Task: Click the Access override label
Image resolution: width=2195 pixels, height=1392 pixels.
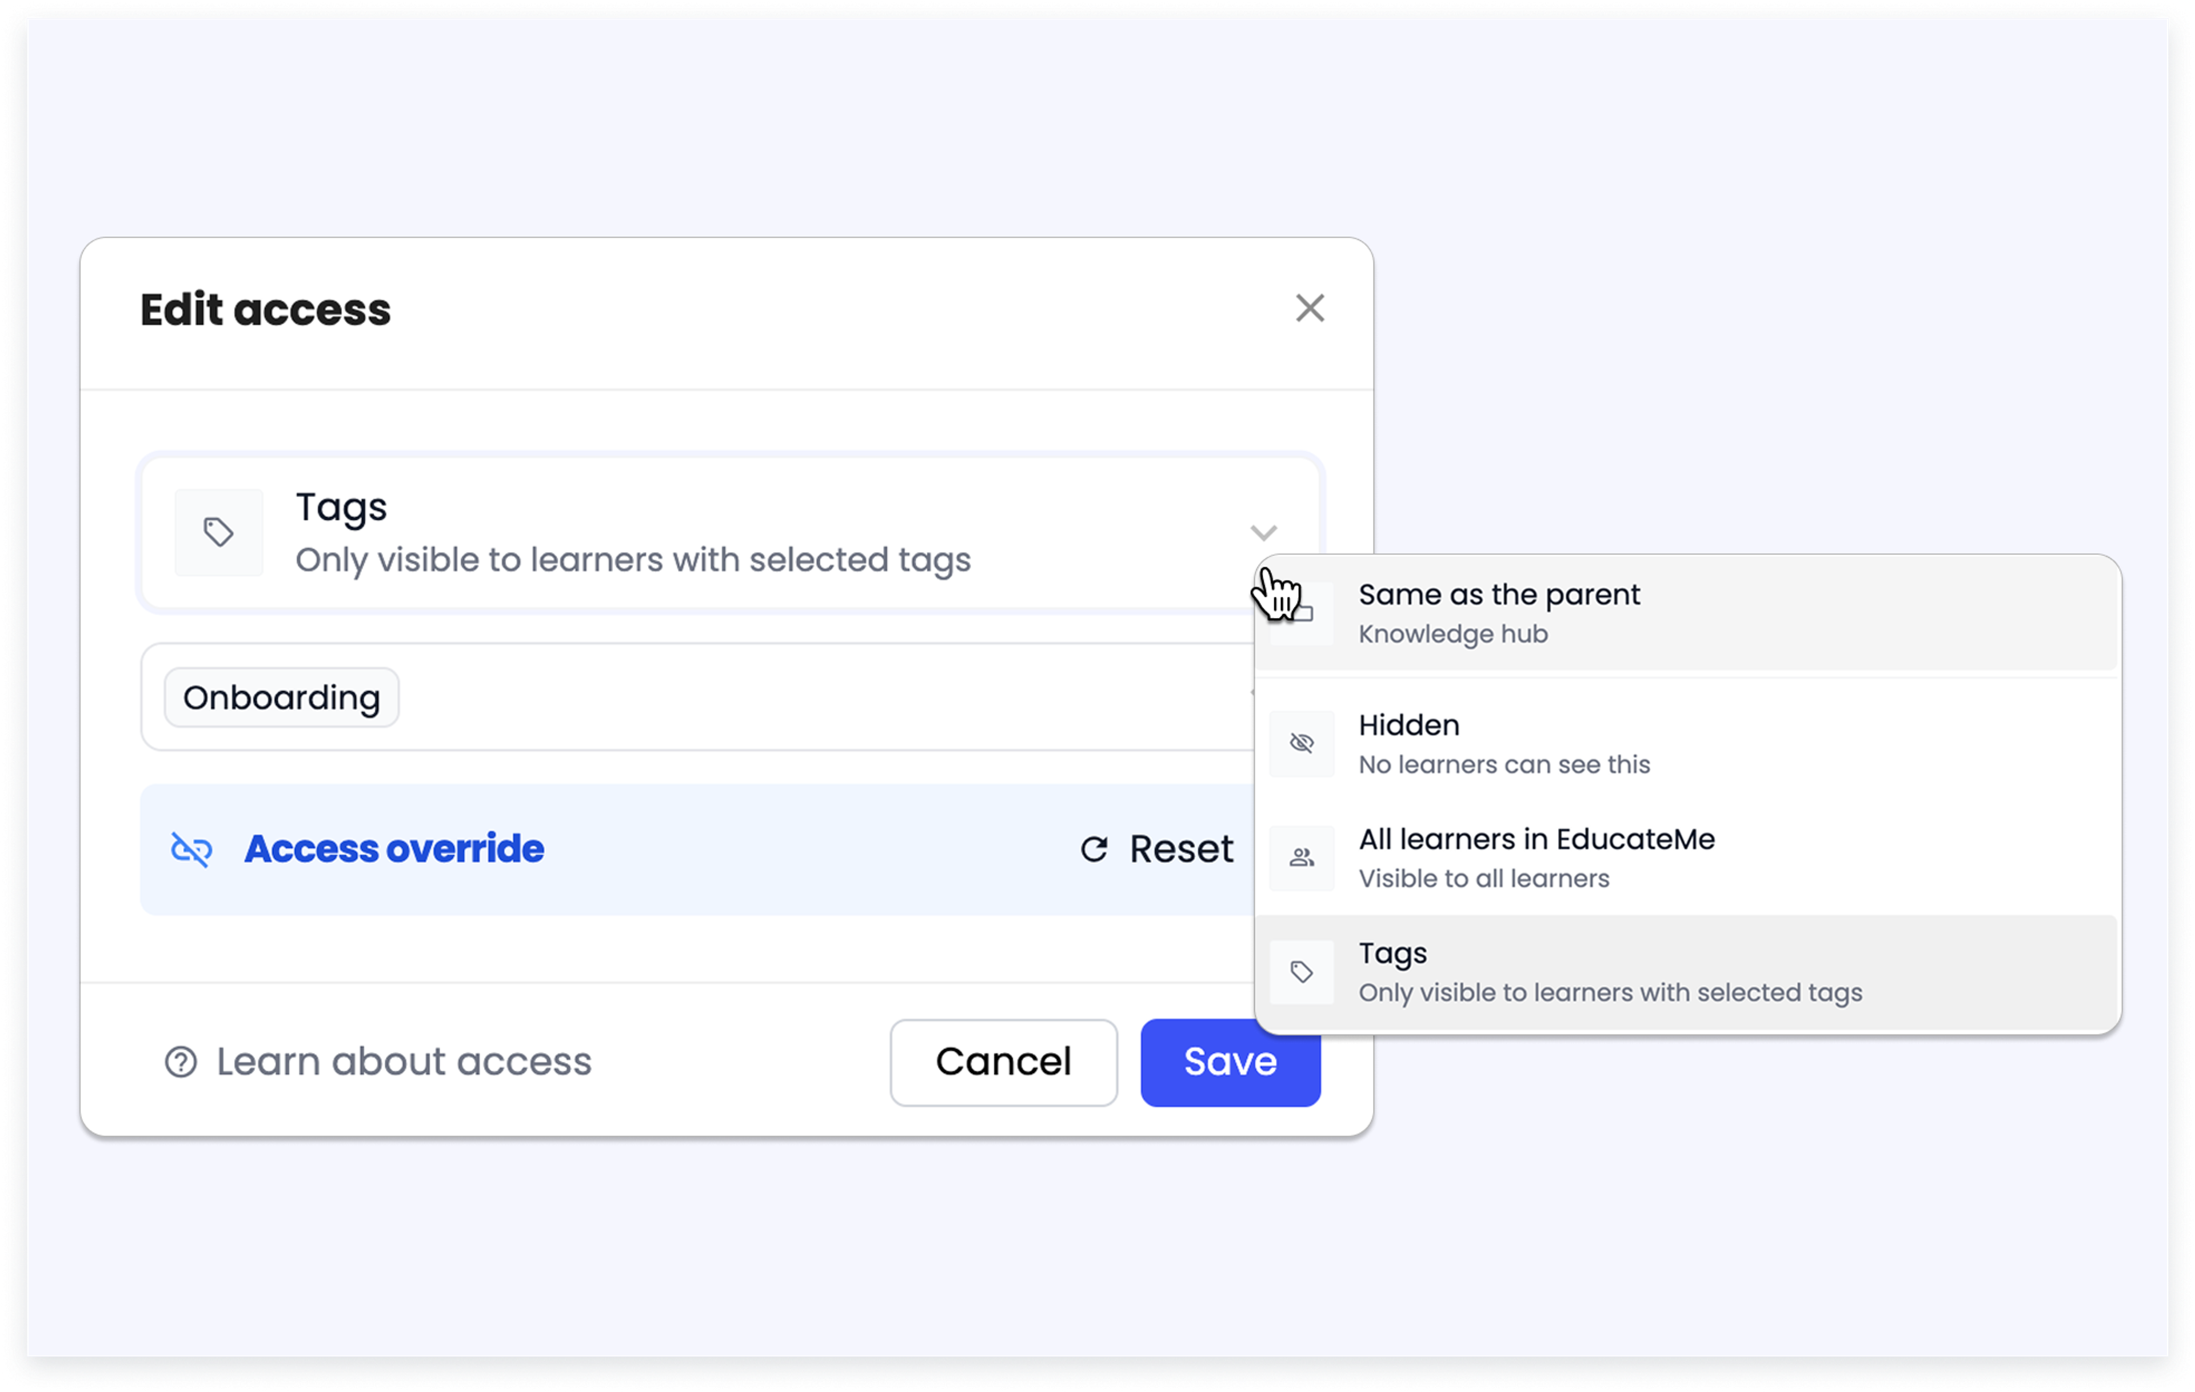Action: click(x=394, y=849)
